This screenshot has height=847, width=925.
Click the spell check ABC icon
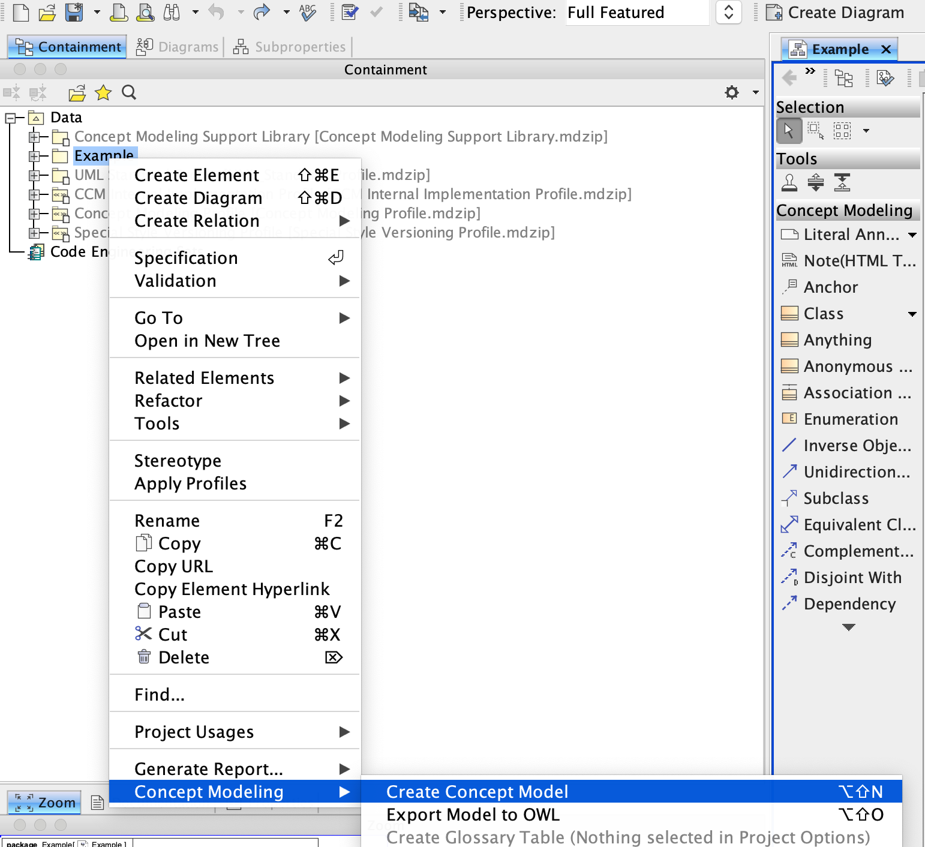pyautogui.click(x=307, y=12)
